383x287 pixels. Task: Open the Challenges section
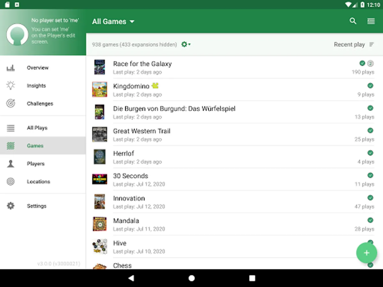[40, 104]
